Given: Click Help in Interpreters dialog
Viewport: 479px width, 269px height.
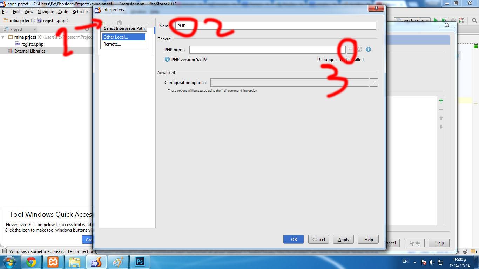Looking at the screenshot, I should tap(369, 239).
